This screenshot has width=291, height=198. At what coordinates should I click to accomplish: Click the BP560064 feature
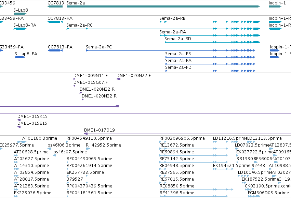[x=255, y=162]
